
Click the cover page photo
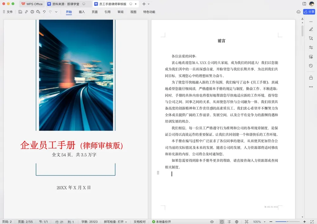(x=76, y=75)
